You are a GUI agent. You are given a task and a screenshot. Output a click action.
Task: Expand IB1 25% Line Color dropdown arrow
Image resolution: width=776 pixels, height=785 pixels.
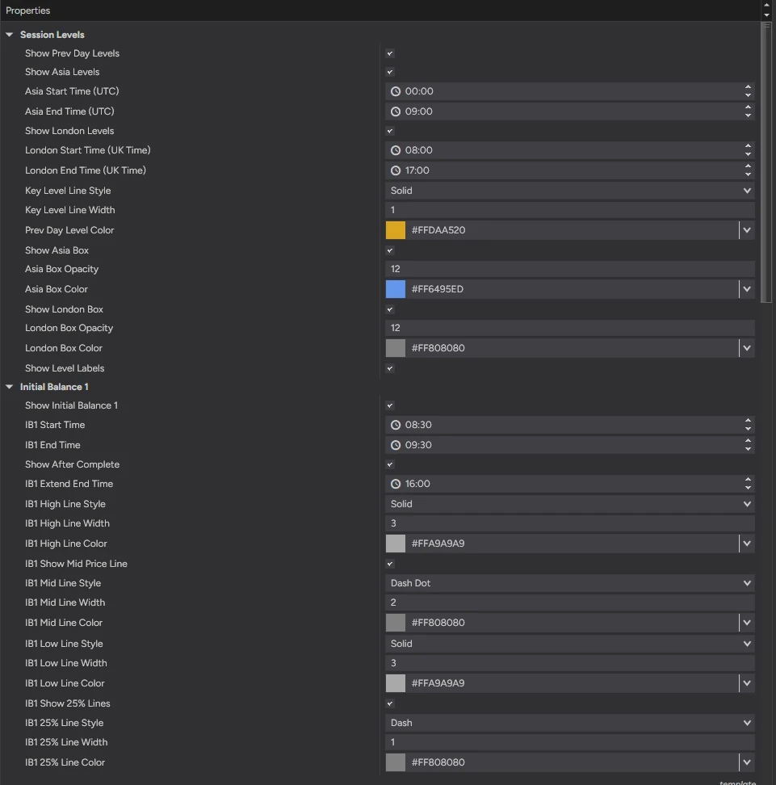click(747, 762)
